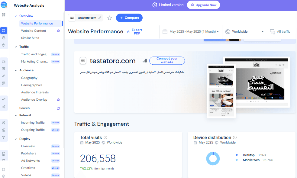Open the sparkle stars icon in left rail

4,99
